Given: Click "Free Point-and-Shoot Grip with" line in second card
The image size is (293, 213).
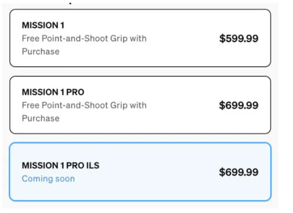Looking at the screenshot, I should tap(84, 105).
